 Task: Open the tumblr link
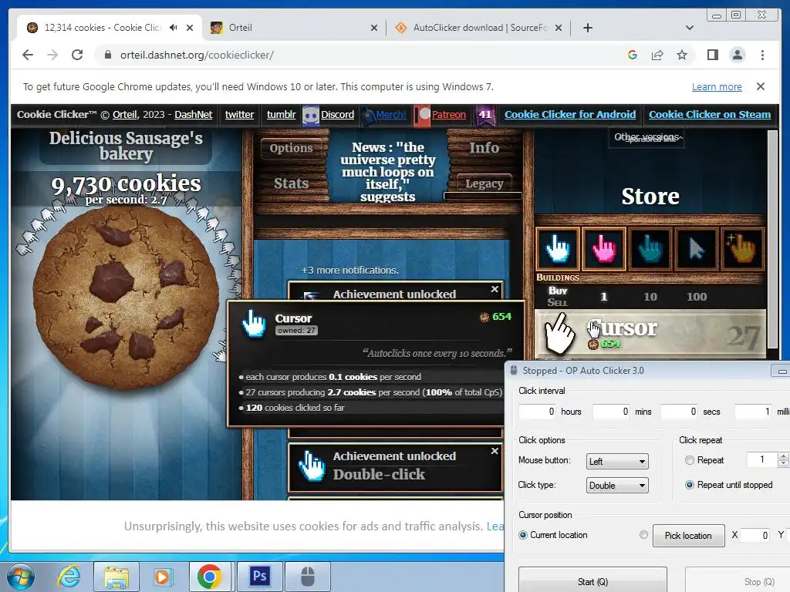tap(281, 115)
